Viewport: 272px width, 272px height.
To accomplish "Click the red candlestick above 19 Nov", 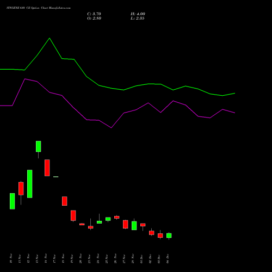I will [73, 215].
